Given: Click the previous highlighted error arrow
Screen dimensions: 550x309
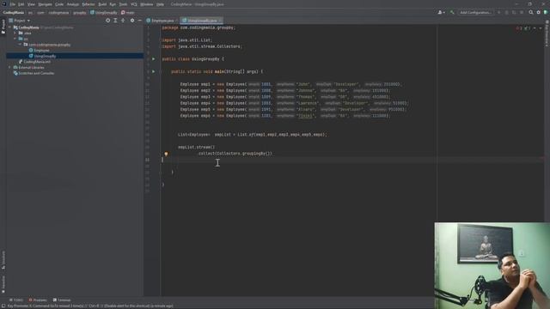Looking at the screenshot, I should coord(535,28).
